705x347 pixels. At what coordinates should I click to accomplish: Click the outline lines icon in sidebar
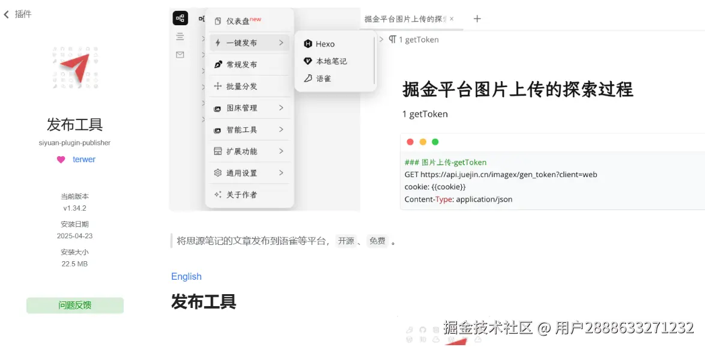[x=180, y=37]
